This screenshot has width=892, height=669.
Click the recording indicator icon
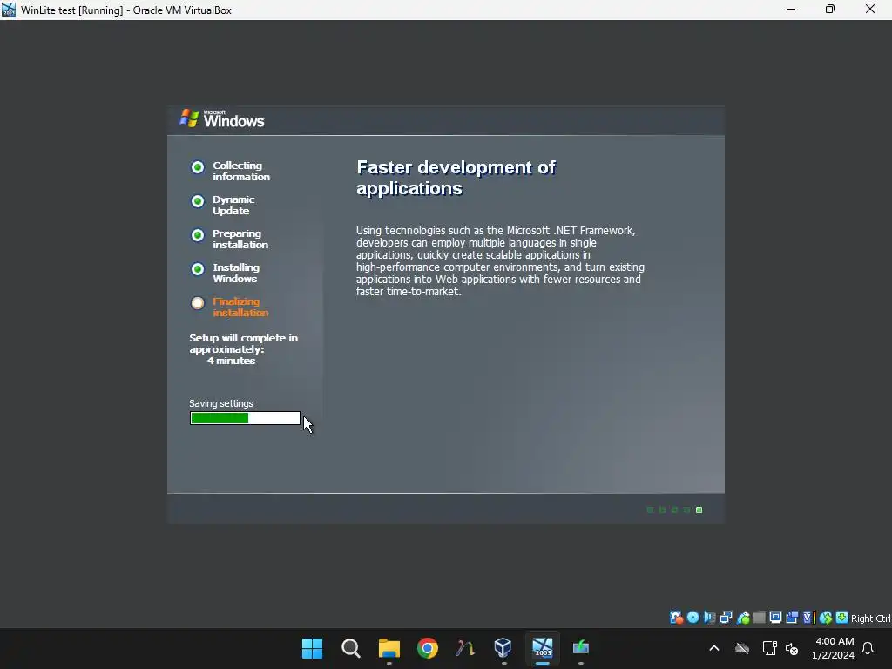(792, 618)
